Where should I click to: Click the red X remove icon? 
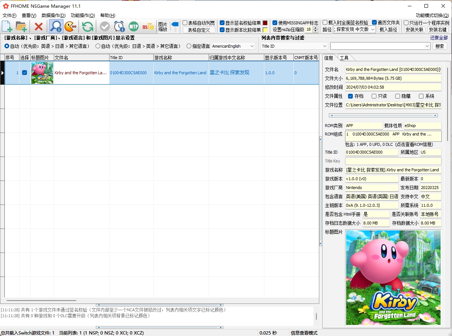(x=38, y=27)
